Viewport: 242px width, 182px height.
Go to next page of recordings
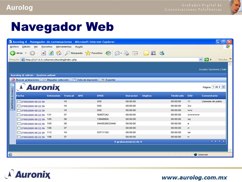220,142
